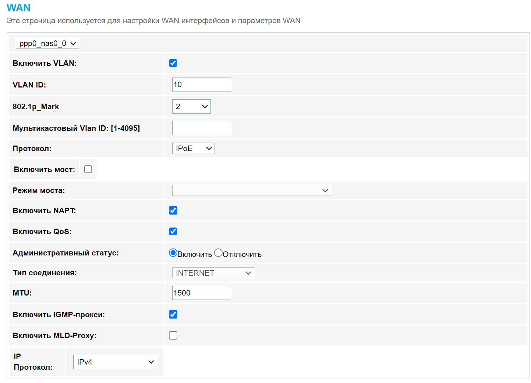Open the ppp0_nas0_0 interface dropdown
The height and width of the screenshot is (383, 531).
point(47,43)
